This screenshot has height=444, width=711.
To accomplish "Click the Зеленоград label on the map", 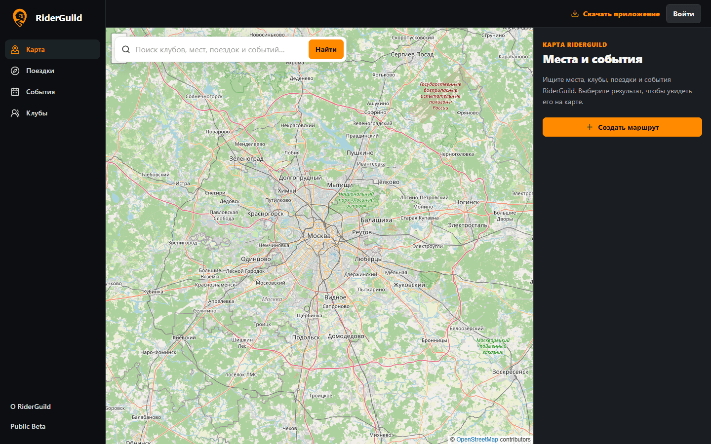I will pyautogui.click(x=246, y=159).
